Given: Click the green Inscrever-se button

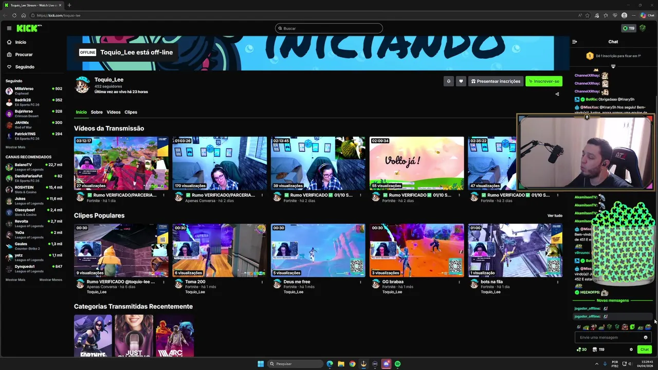Looking at the screenshot, I should 544,81.
